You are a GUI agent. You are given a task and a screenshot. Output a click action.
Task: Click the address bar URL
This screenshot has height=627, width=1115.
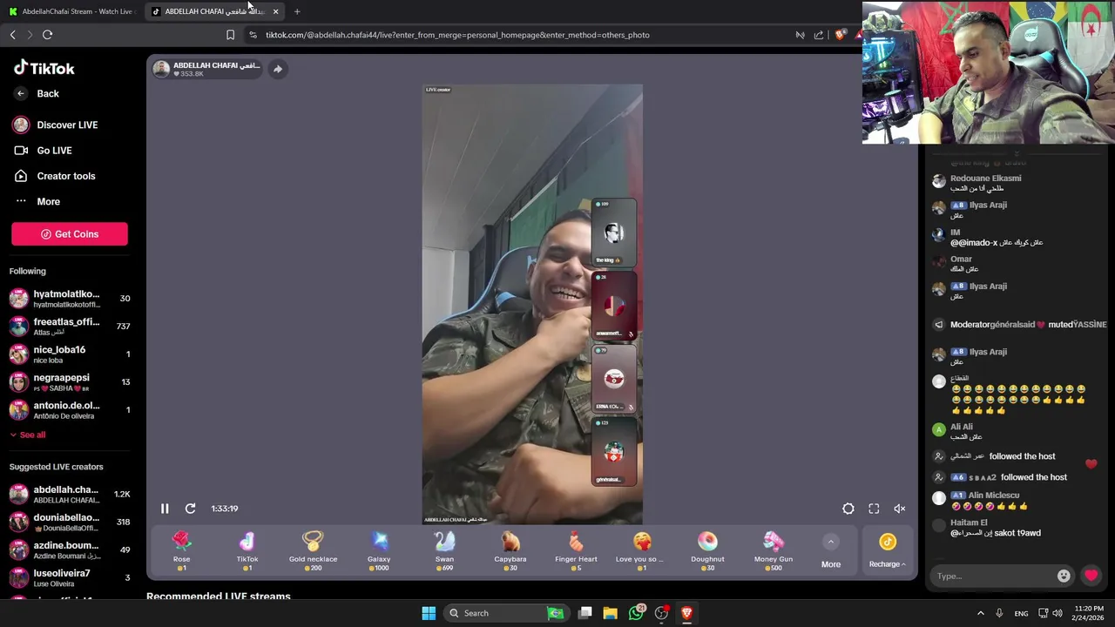[457, 35]
